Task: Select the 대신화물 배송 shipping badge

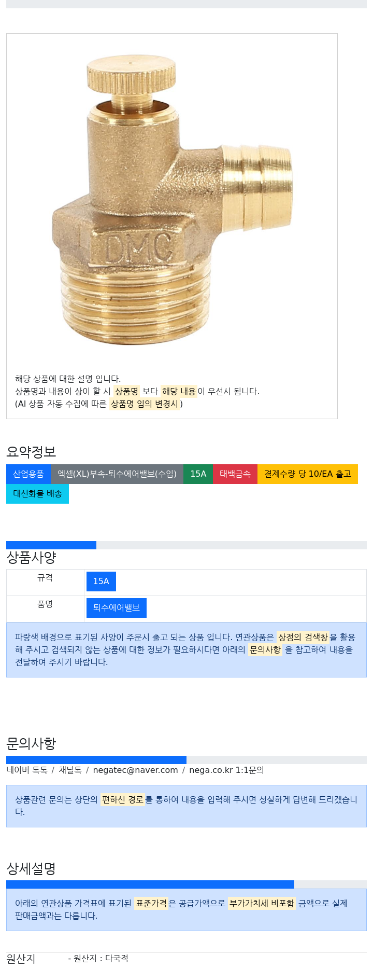Action: click(37, 494)
